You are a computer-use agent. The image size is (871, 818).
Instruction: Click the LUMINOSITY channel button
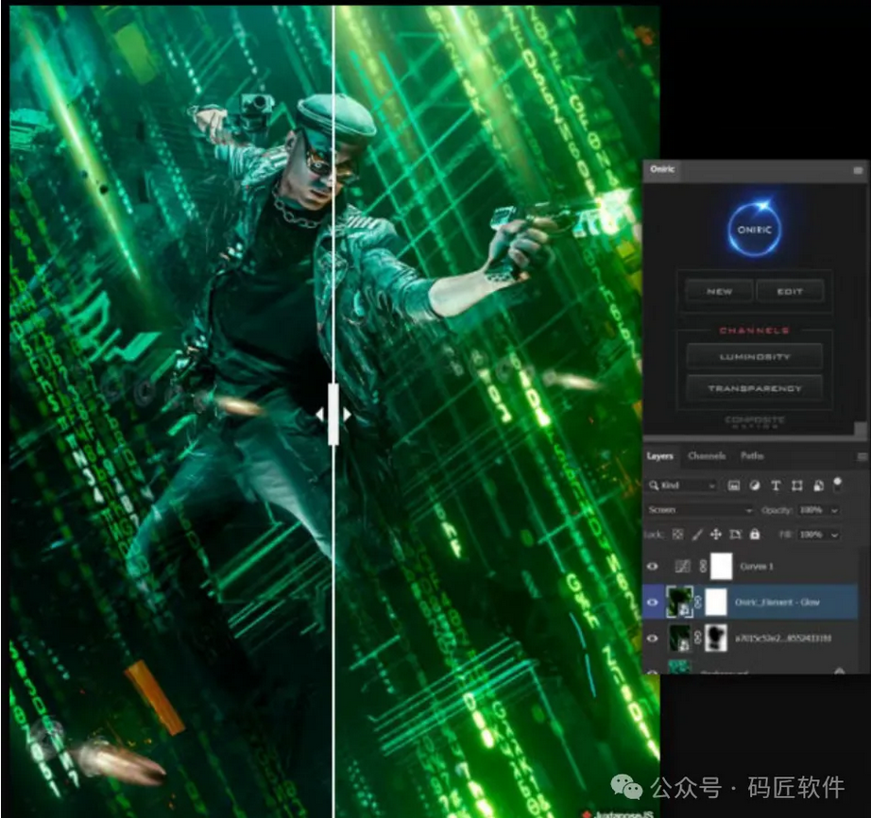point(755,356)
